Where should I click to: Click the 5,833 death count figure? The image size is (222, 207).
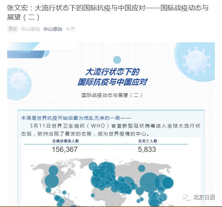coord(147,149)
